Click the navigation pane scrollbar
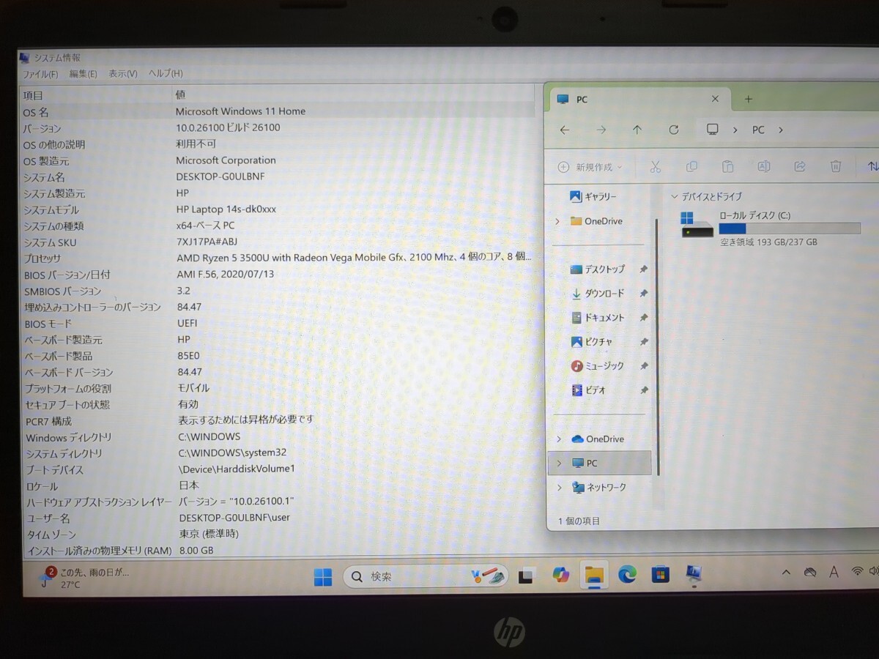This screenshot has width=879, height=659. pyautogui.click(x=658, y=346)
